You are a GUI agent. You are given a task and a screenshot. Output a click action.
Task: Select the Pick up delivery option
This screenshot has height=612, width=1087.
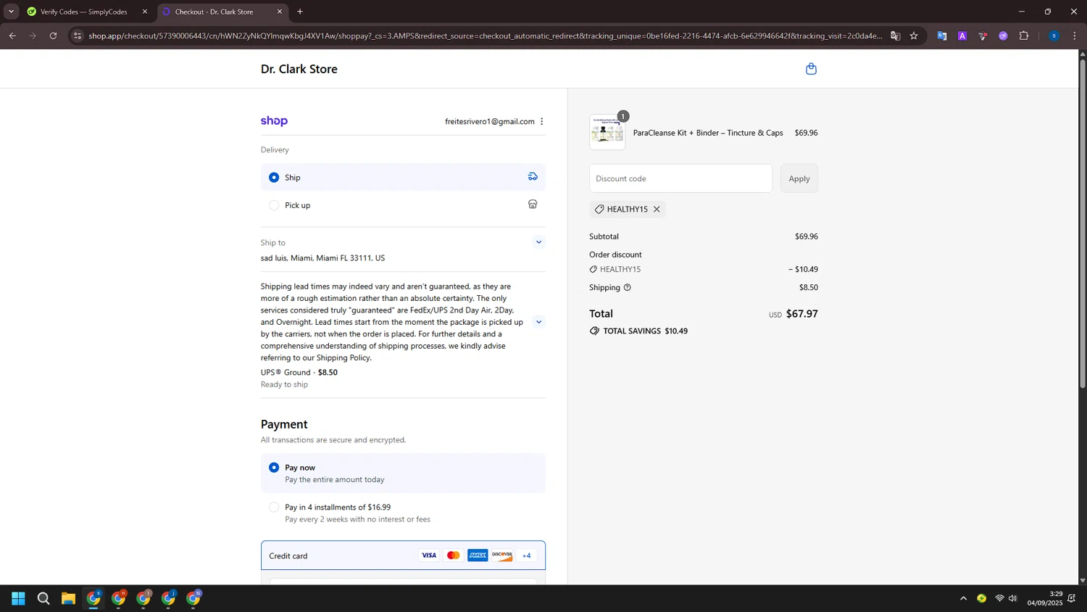(274, 205)
